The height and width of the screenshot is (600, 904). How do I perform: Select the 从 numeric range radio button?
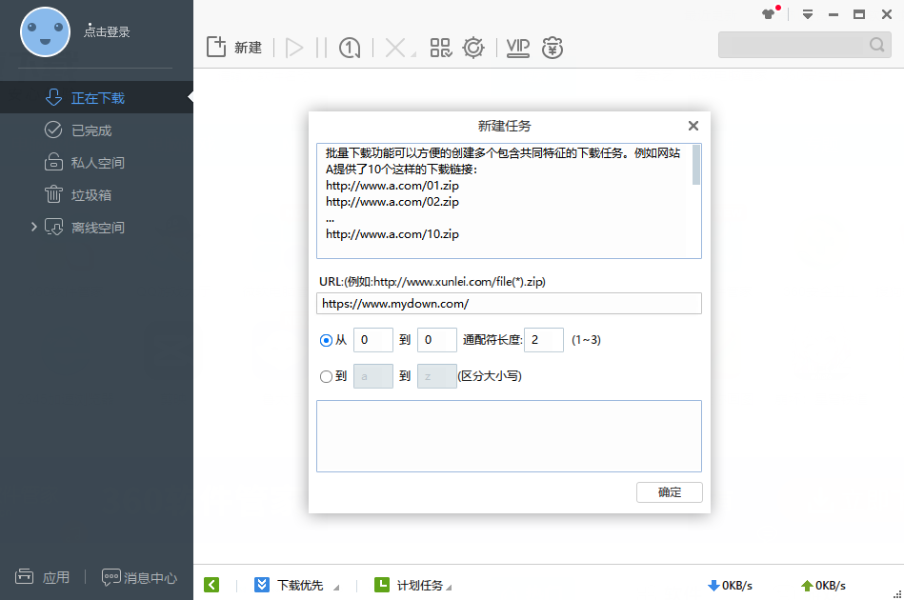pyautogui.click(x=326, y=340)
